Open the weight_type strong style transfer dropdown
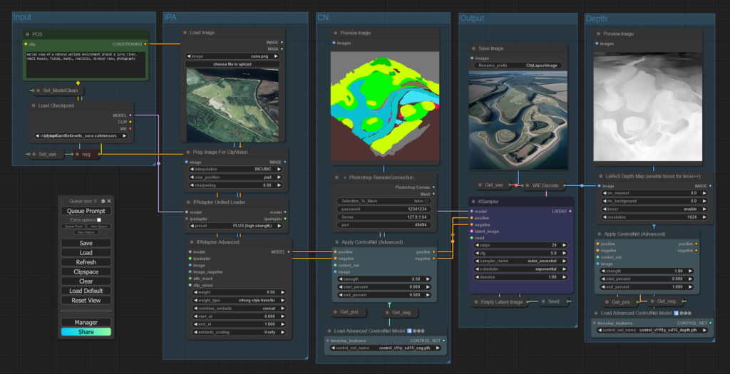The image size is (730, 374). click(238, 301)
